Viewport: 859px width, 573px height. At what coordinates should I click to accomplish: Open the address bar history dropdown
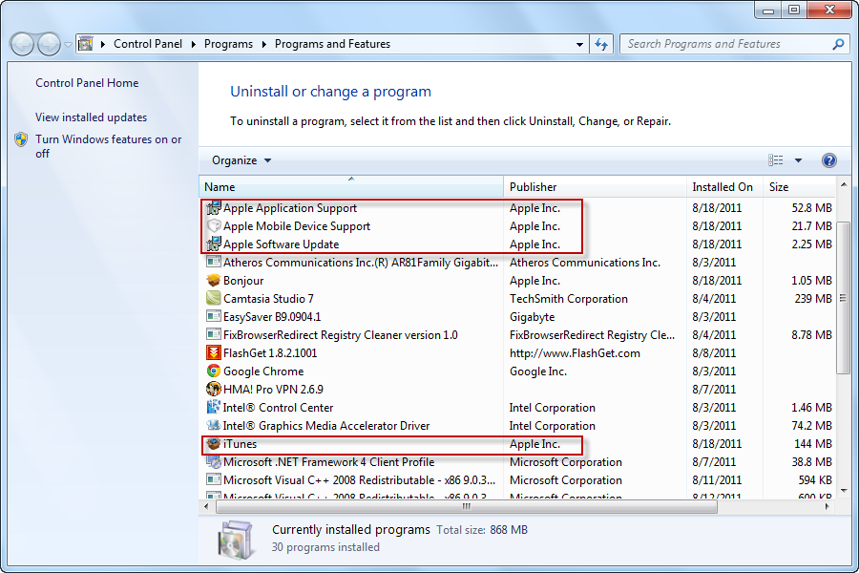(579, 45)
